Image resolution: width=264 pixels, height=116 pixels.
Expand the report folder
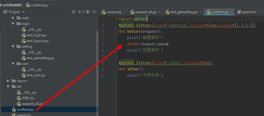click(x=8, y=81)
